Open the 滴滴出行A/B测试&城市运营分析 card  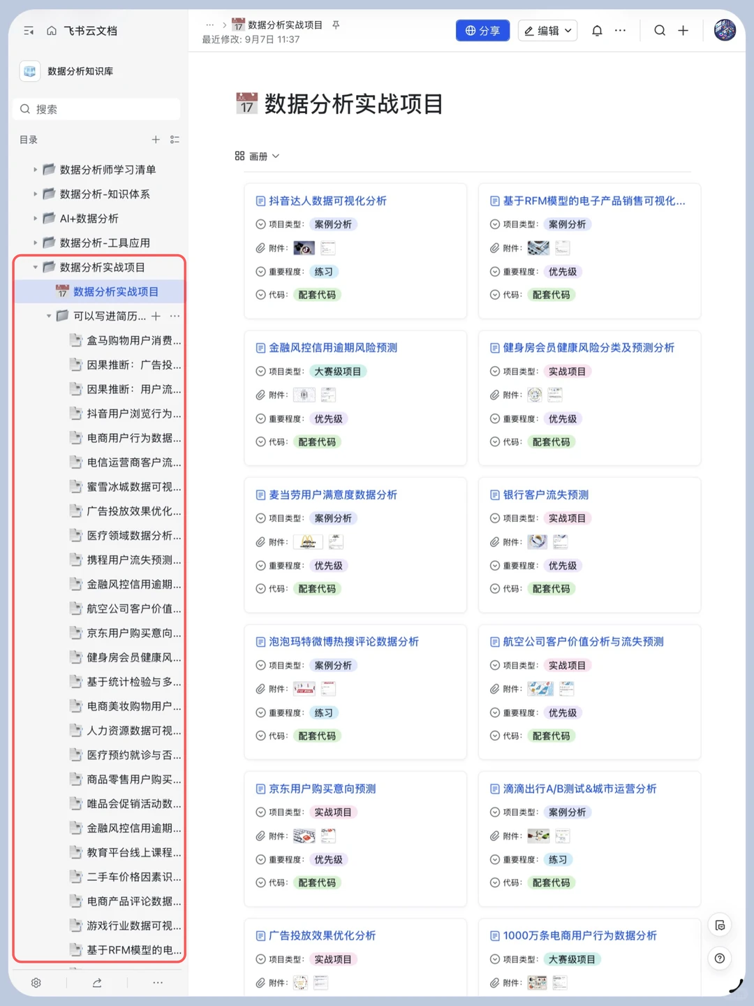tap(579, 789)
